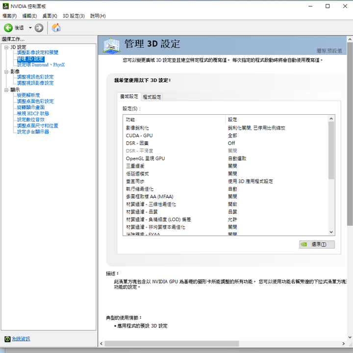The image size is (353, 353).
Task: Collapse the 顯示 tree node
Action: click(x=6, y=90)
